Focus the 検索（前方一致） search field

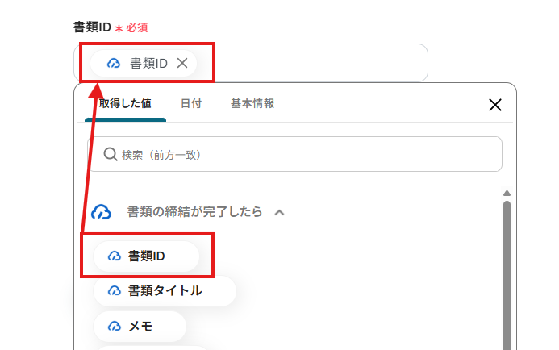[x=307, y=154]
